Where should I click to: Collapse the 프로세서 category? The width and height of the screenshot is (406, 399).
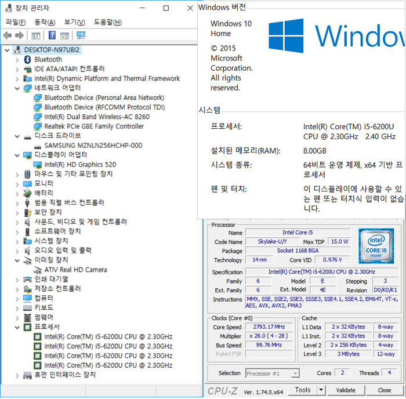pos(17,328)
